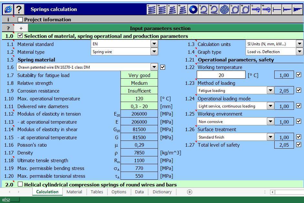The width and height of the screenshot is (304, 203).
Task: Open Method of loading Fatigue loading dropdown
Action: pos(270,90)
